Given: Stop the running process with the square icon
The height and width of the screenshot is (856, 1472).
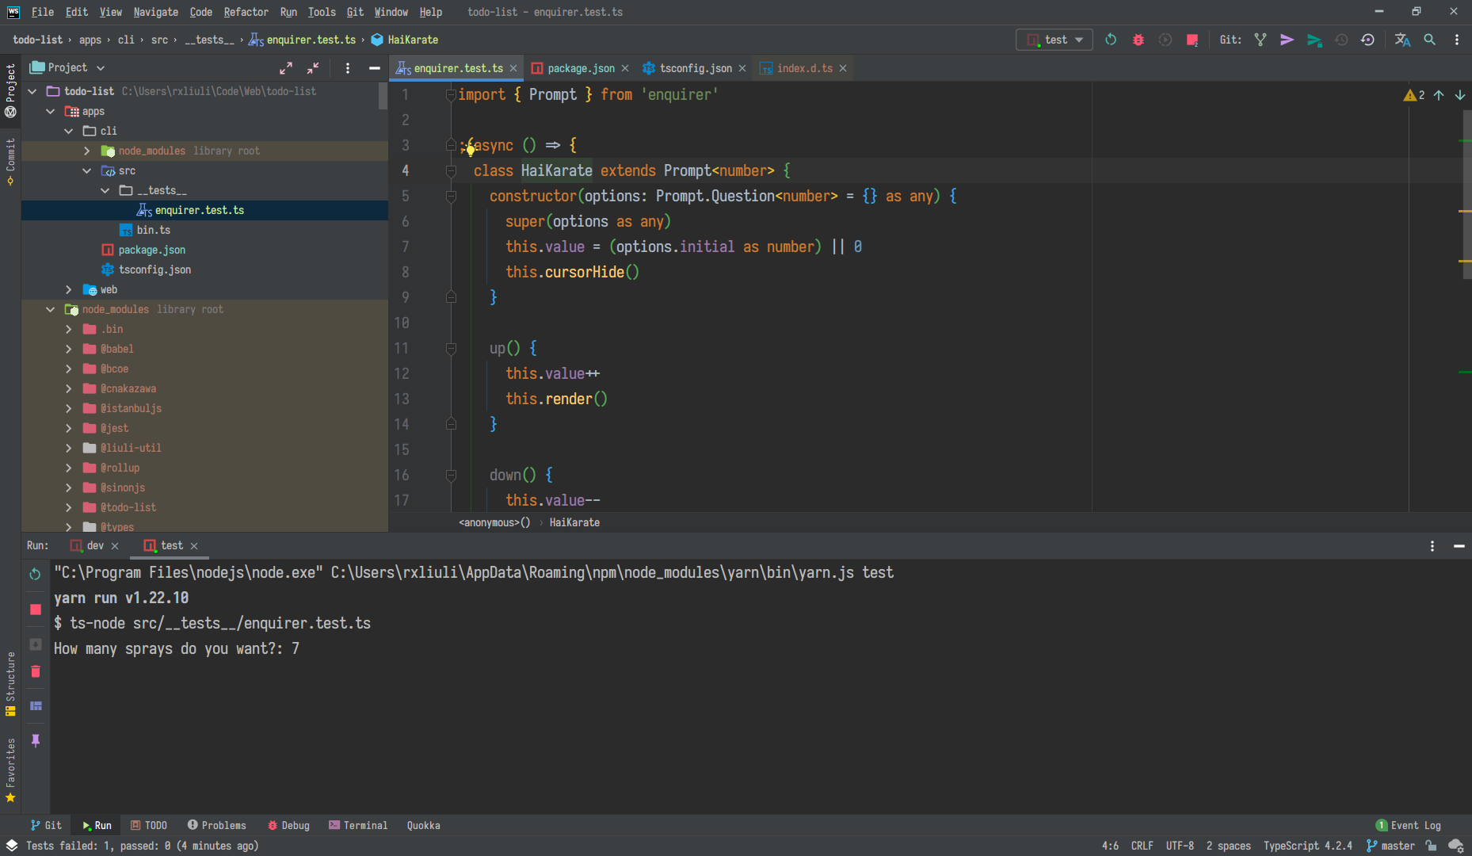Looking at the screenshot, I should click(x=35, y=610).
